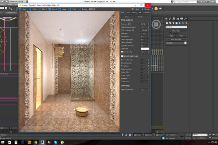
Task: Click the Contrast spinner arrows
Action: (148, 33)
